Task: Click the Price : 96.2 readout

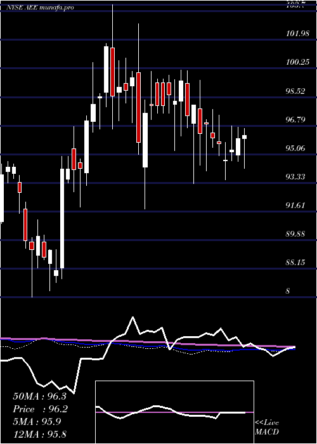Action: tap(40, 409)
